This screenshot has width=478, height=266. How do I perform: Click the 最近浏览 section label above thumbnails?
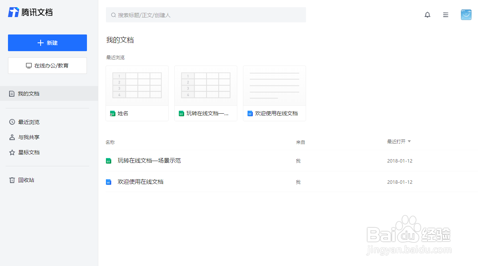pos(115,58)
